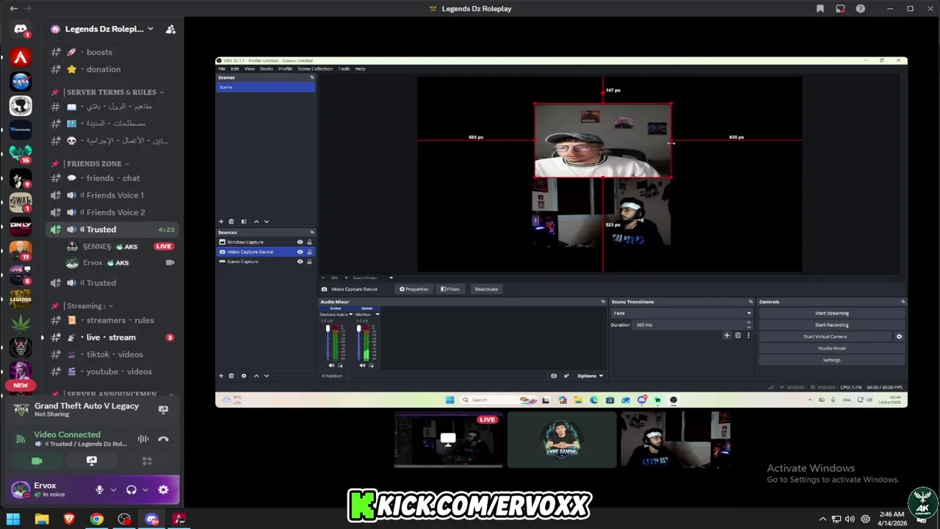Open Desktop Audio channel dropdown arrow
Viewport: 940px width, 529px height.
point(350,314)
